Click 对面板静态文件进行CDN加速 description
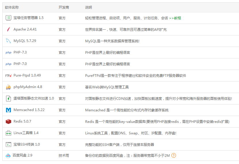Screen dimensions: 239x164 158,99
